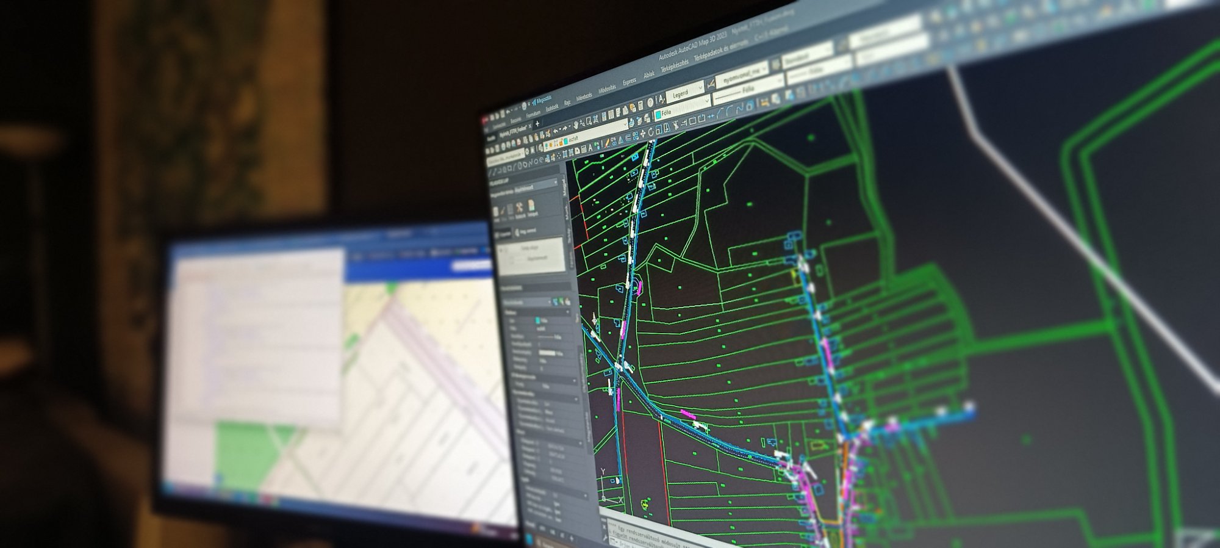Select the Move tool icon

click(642, 132)
